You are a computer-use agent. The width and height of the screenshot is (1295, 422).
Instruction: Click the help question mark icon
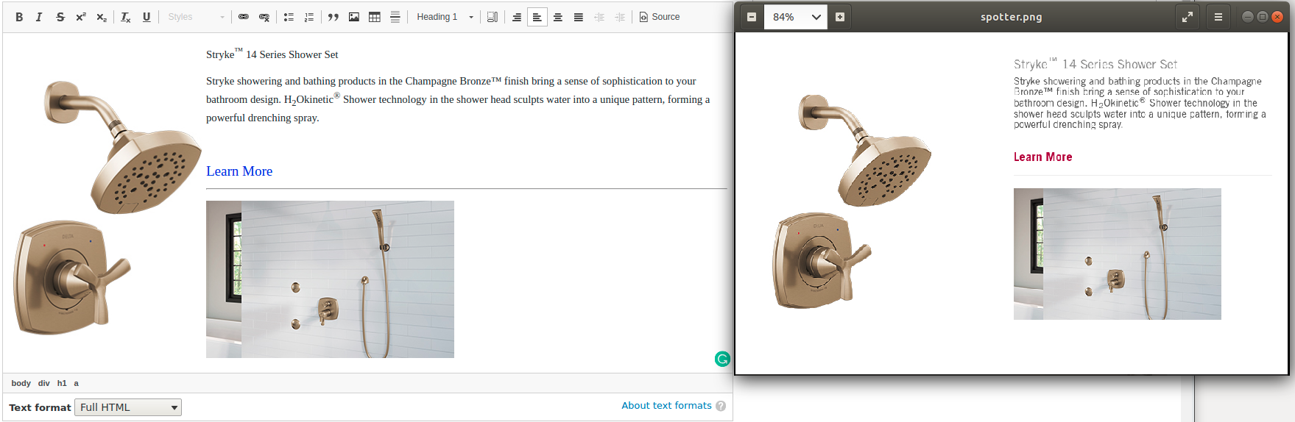click(721, 406)
